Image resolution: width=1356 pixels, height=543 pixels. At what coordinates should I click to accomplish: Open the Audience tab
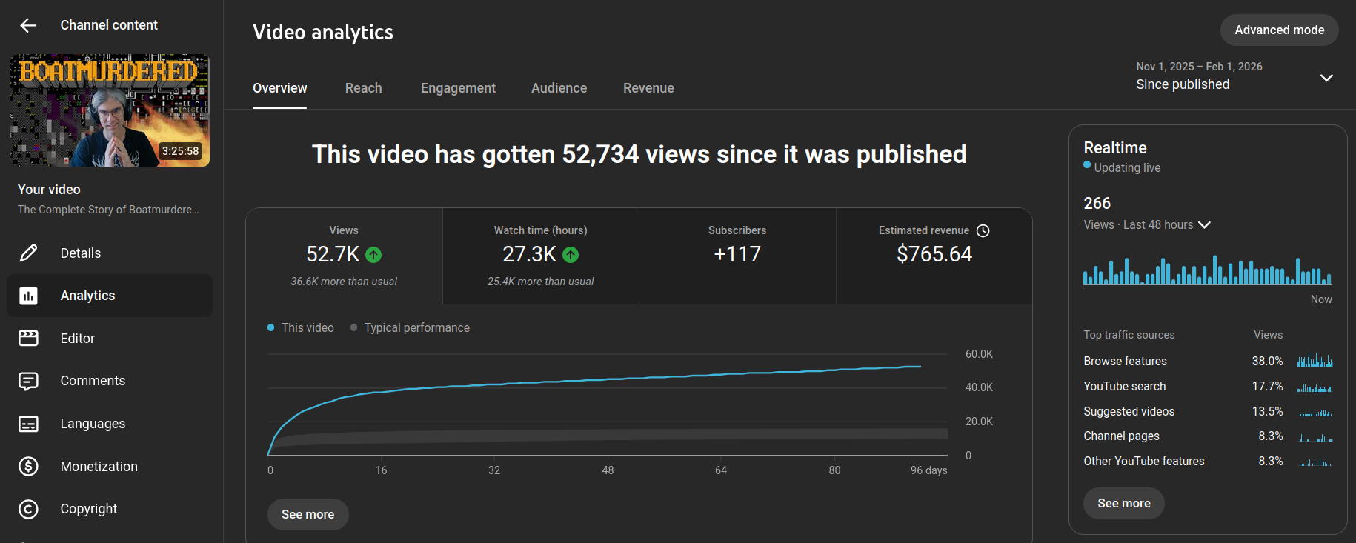click(x=559, y=88)
